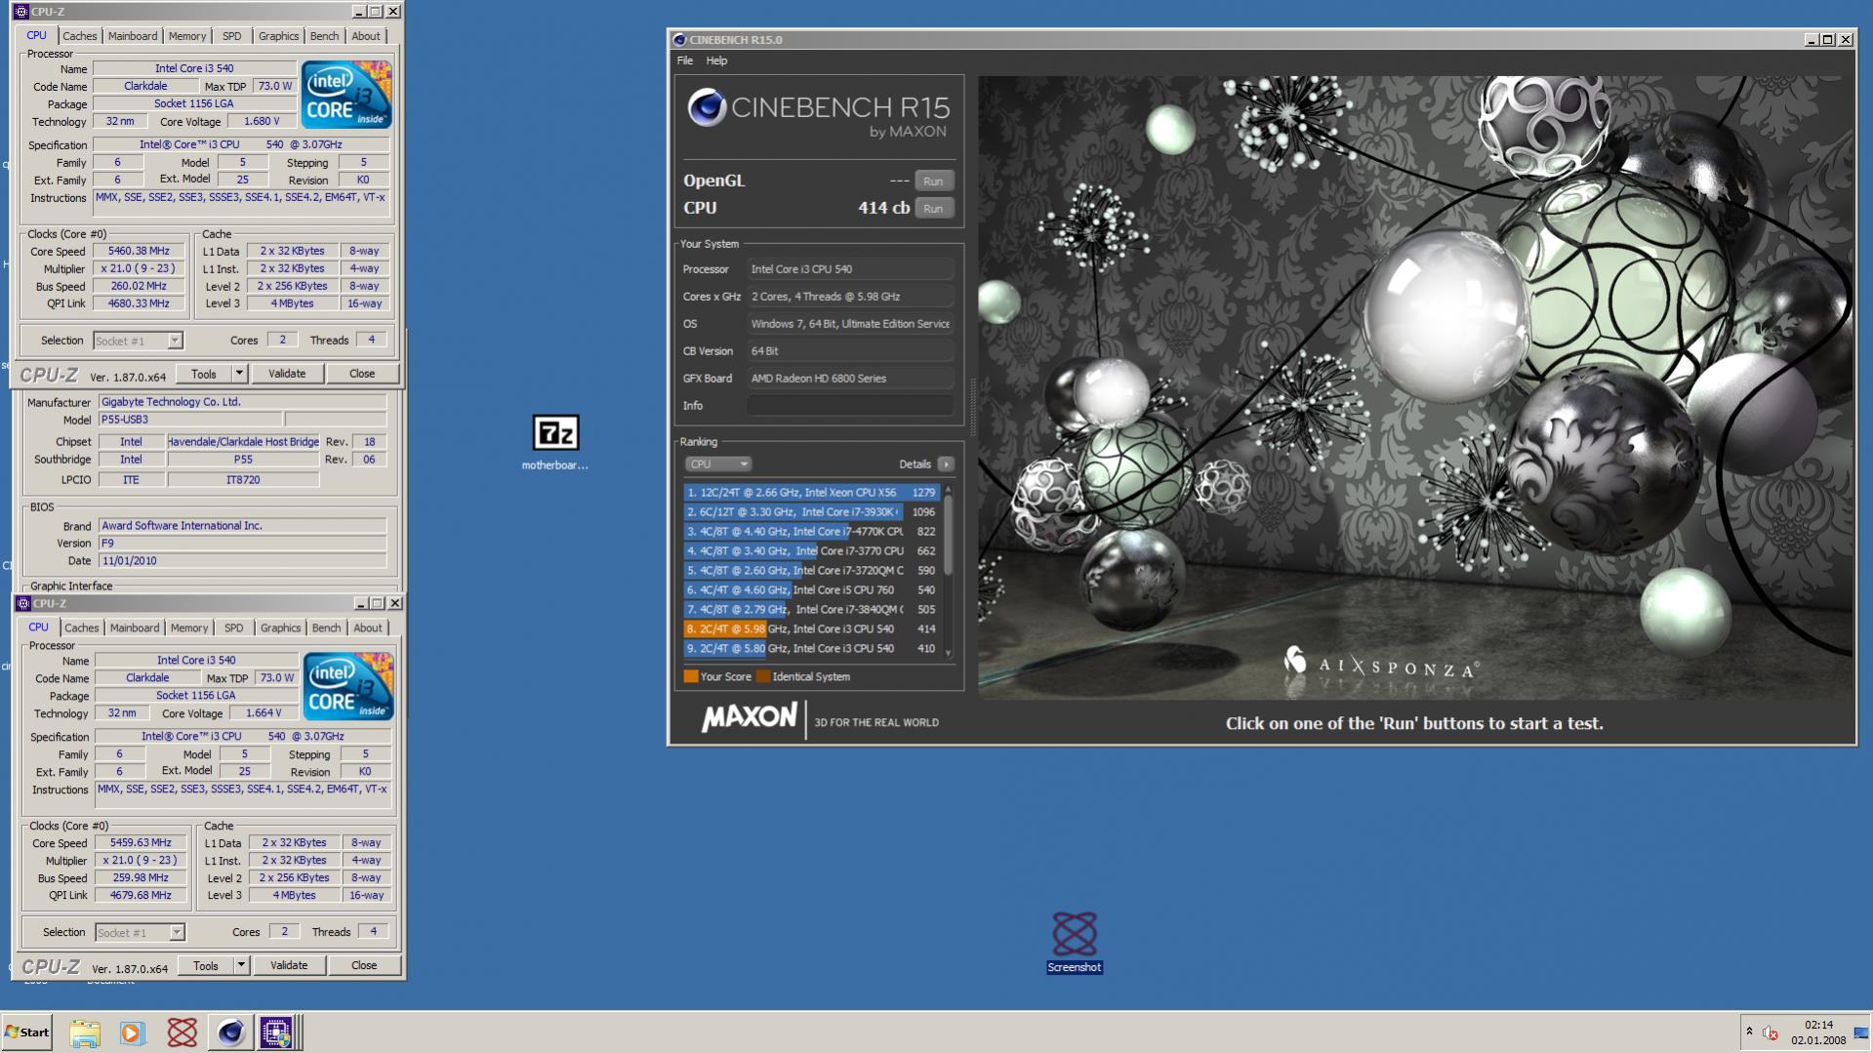Select ranking entry 2, the Core i7-3930K

pyautogui.click(x=811, y=512)
